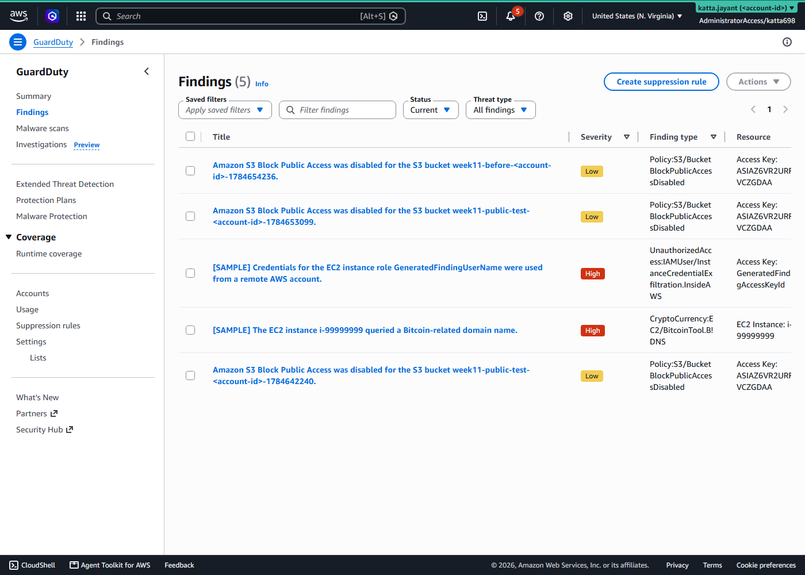
Task: Click the Filter findings input field
Action: [x=338, y=110]
